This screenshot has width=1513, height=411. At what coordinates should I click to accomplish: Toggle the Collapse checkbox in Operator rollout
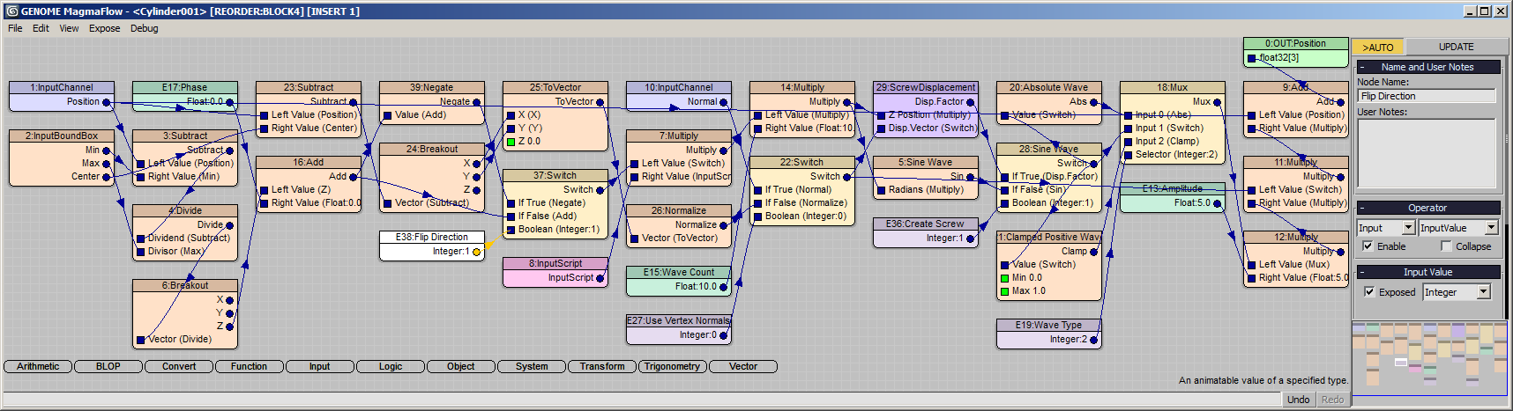click(1446, 246)
